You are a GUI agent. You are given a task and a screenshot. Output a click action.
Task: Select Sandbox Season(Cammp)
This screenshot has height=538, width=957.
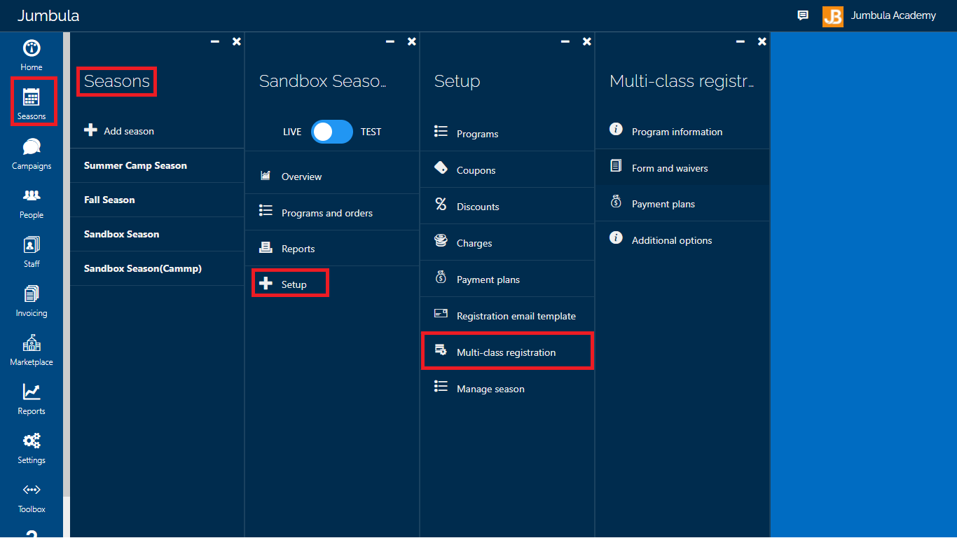coord(157,268)
